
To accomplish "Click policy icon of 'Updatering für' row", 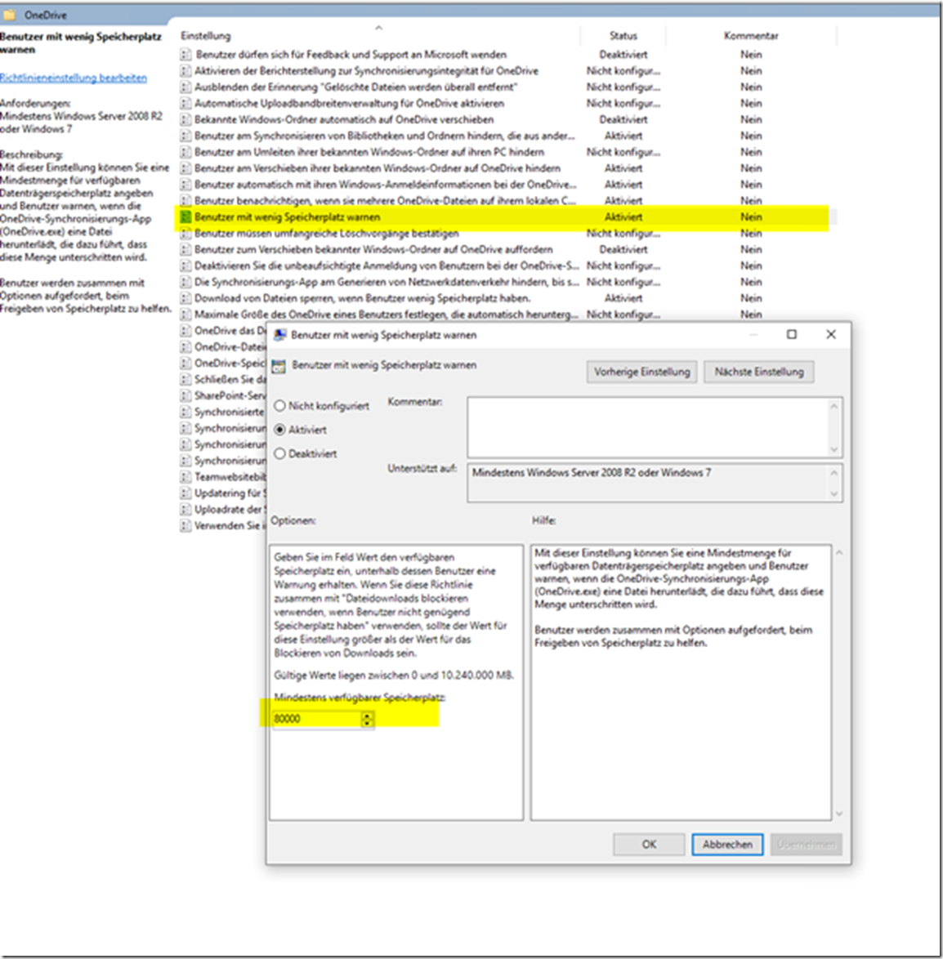I will click(185, 493).
